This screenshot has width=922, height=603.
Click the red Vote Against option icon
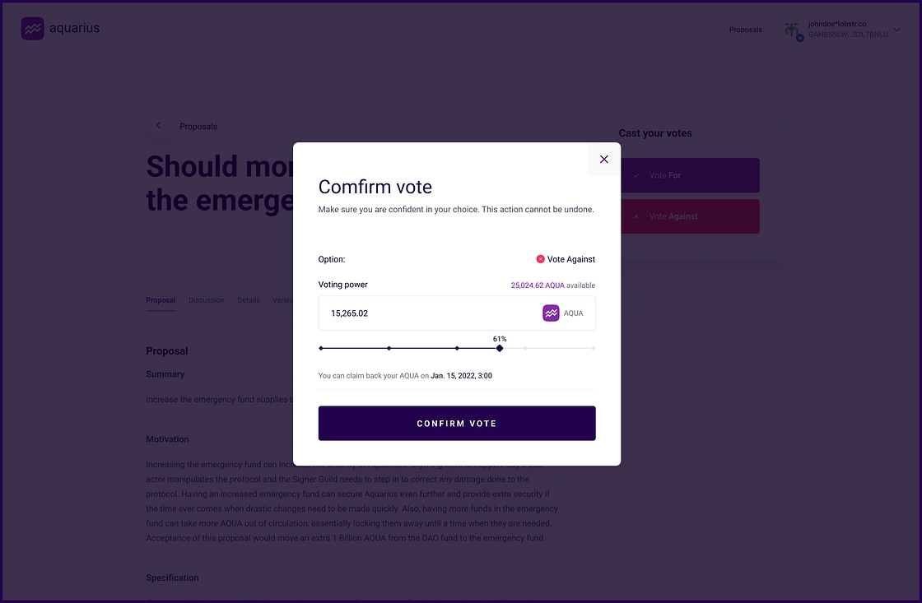[x=540, y=259]
